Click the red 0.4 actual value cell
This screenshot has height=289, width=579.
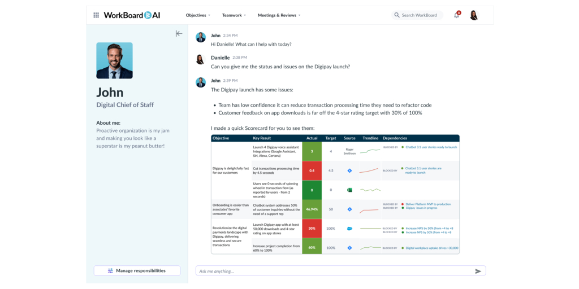click(x=312, y=170)
